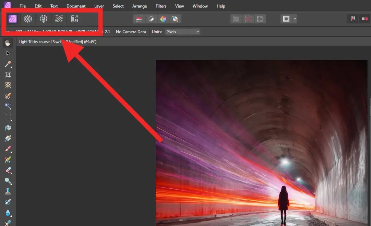The image size is (371, 226).
Task: Toggle Quick Mask mode
Action: (x=286, y=19)
